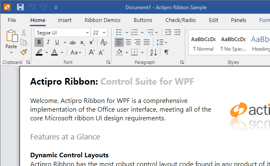Switch to the Insert tab
Viewport: 270px width, 166px height.
coord(64,20)
